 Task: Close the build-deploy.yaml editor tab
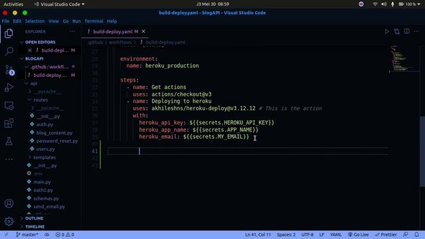pyautogui.click(x=143, y=31)
